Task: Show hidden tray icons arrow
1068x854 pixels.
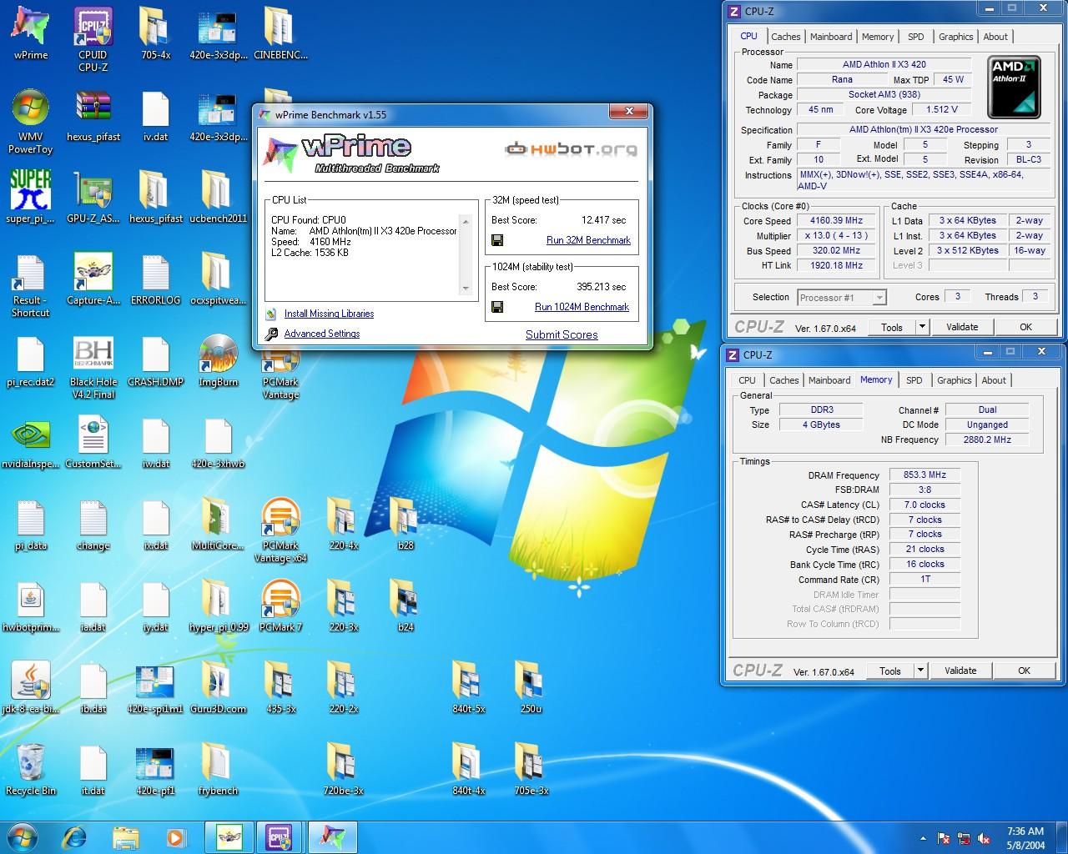Action: click(923, 838)
